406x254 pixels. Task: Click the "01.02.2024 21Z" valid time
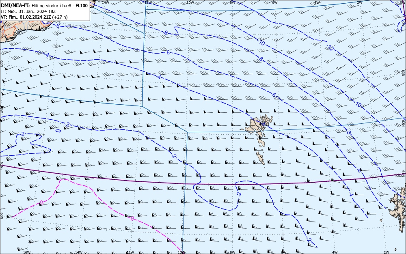(x=35, y=17)
